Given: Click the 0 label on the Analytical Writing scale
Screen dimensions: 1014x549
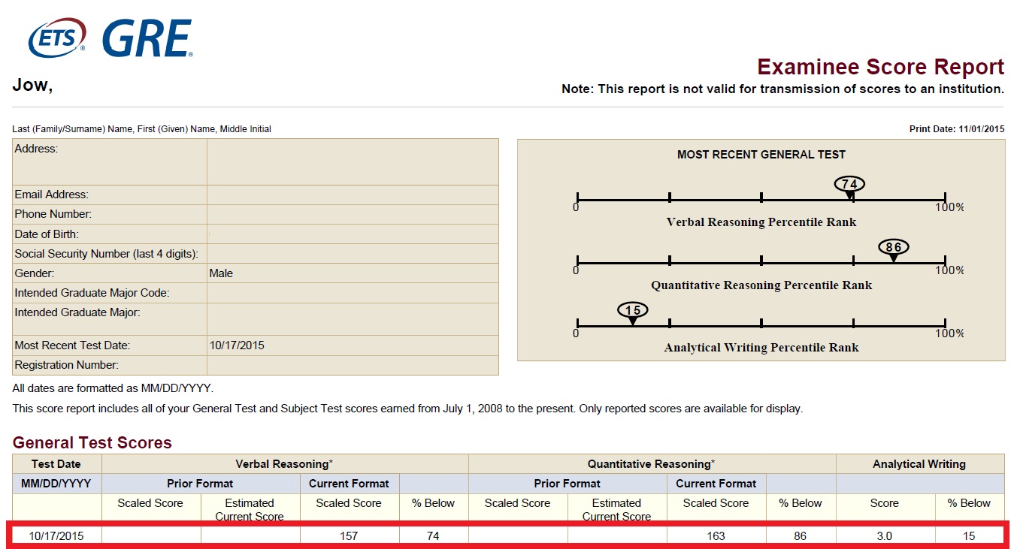Looking at the screenshot, I should point(576,333).
